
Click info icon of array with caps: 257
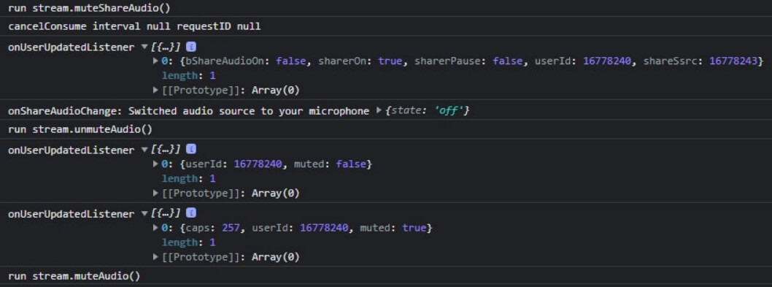[x=191, y=213]
